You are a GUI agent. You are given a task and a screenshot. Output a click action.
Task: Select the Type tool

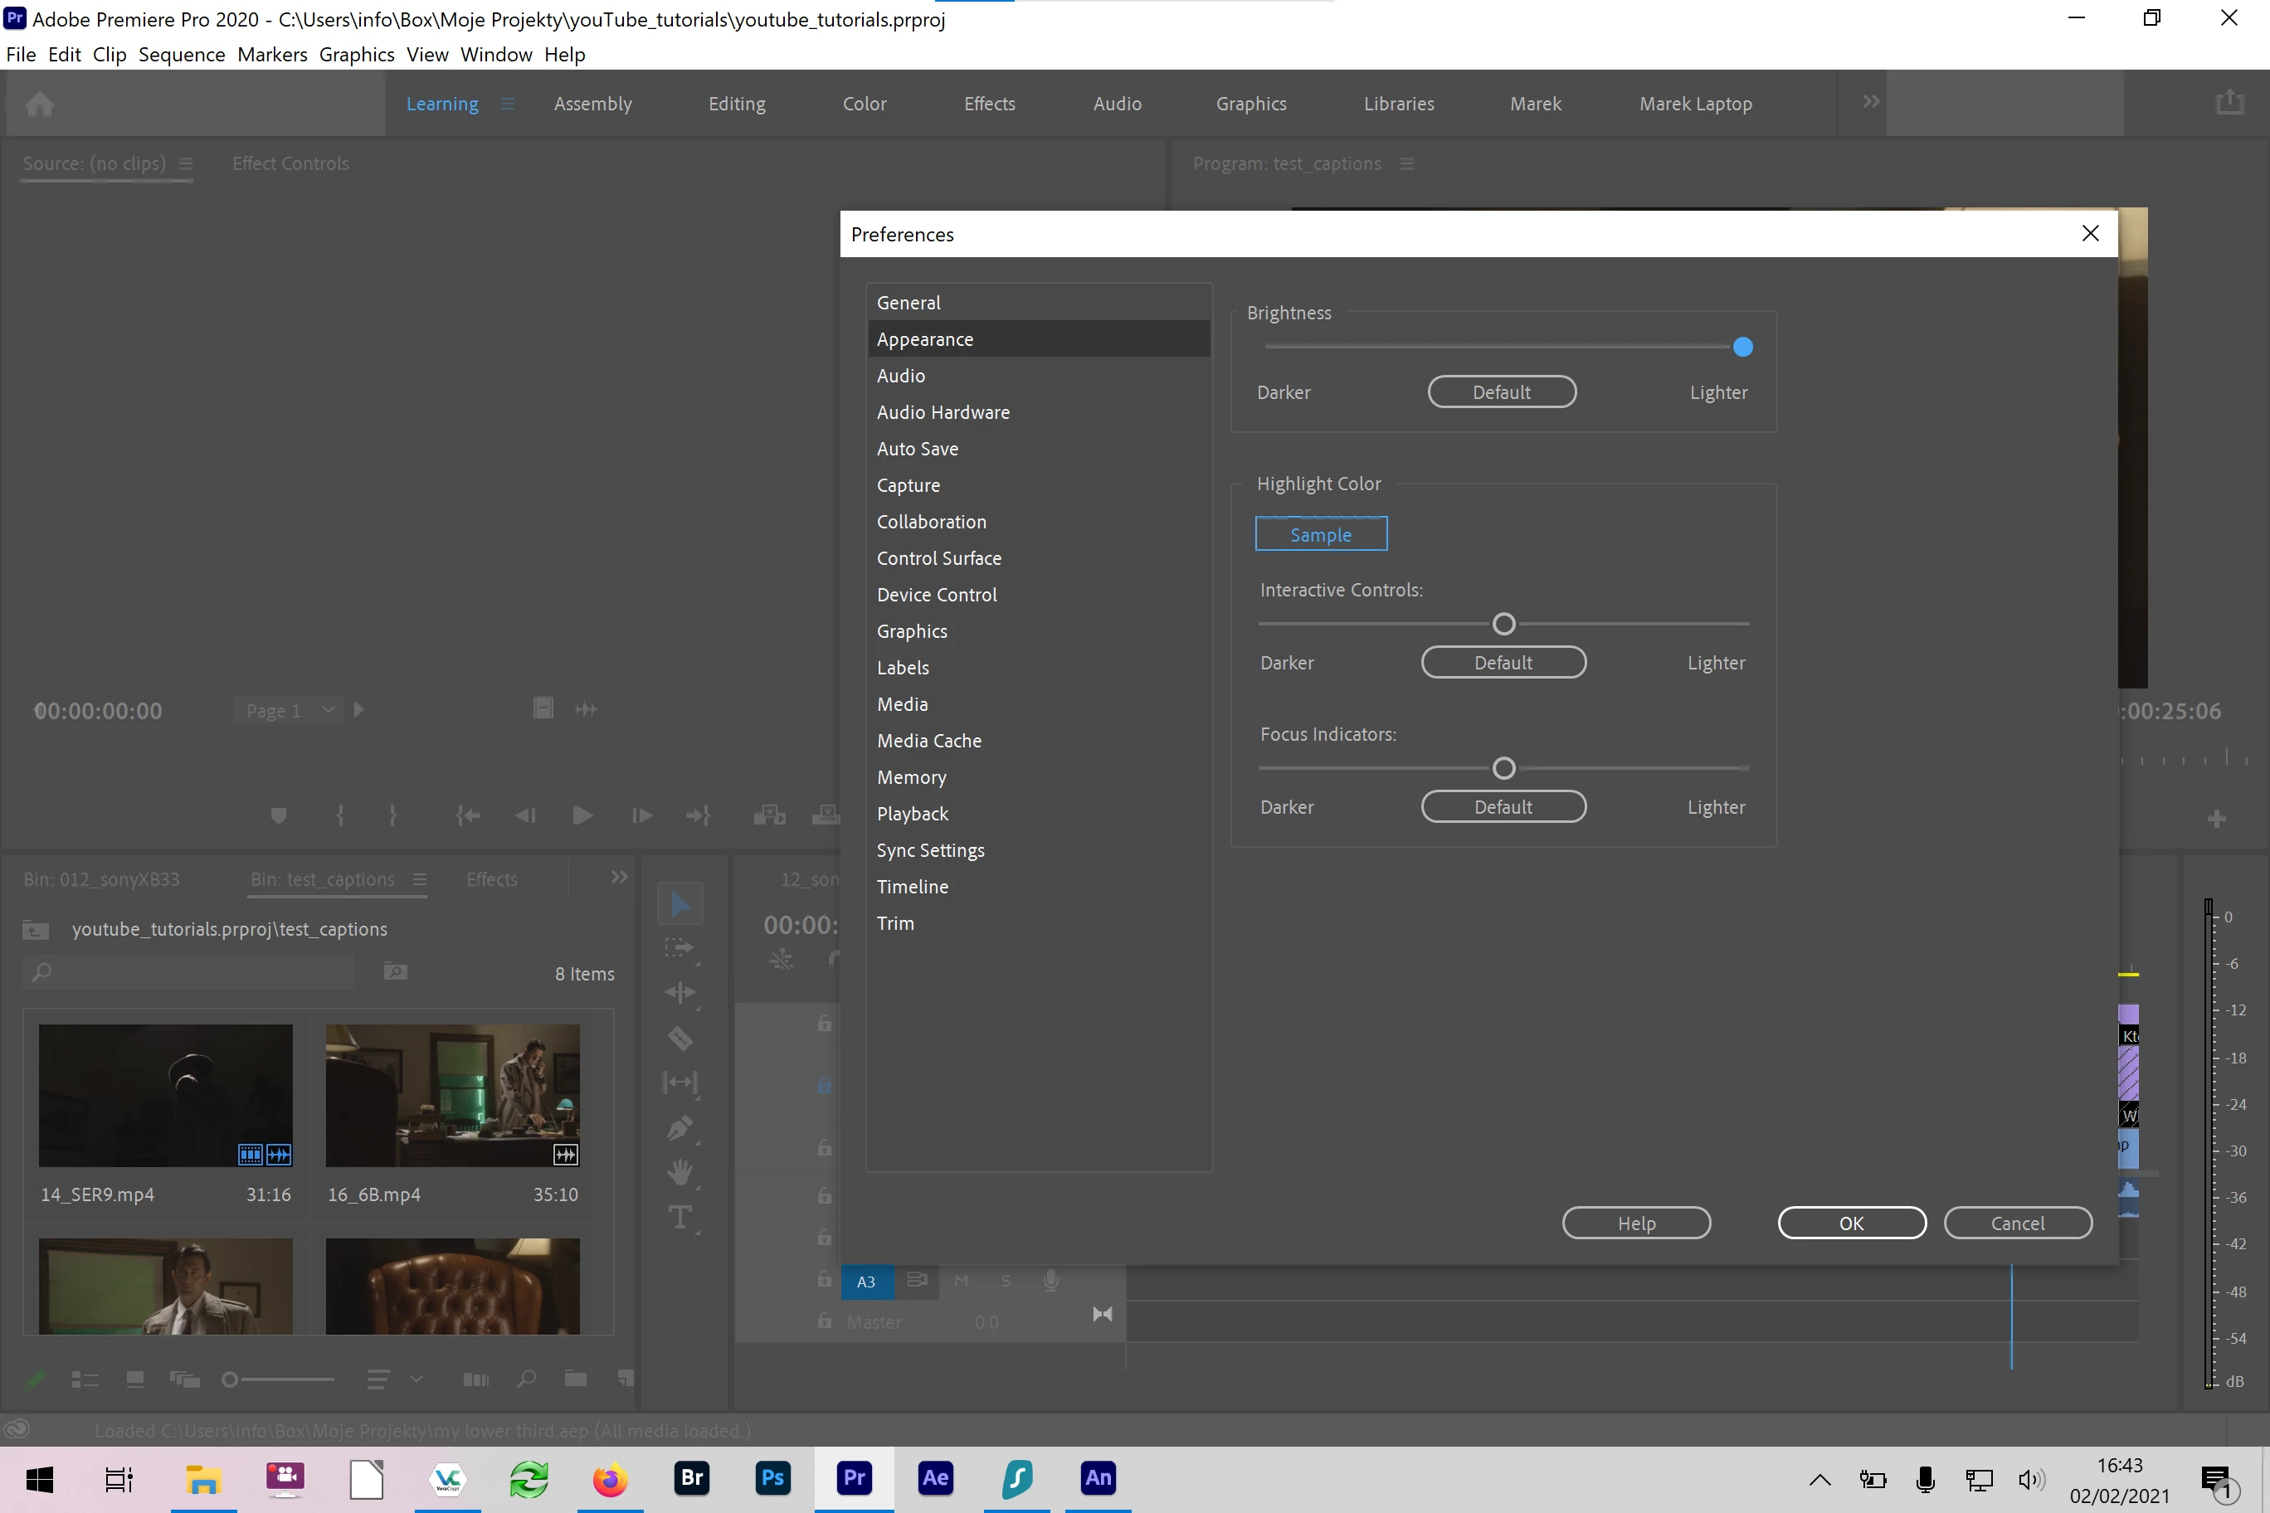(x=680, y=1218)
